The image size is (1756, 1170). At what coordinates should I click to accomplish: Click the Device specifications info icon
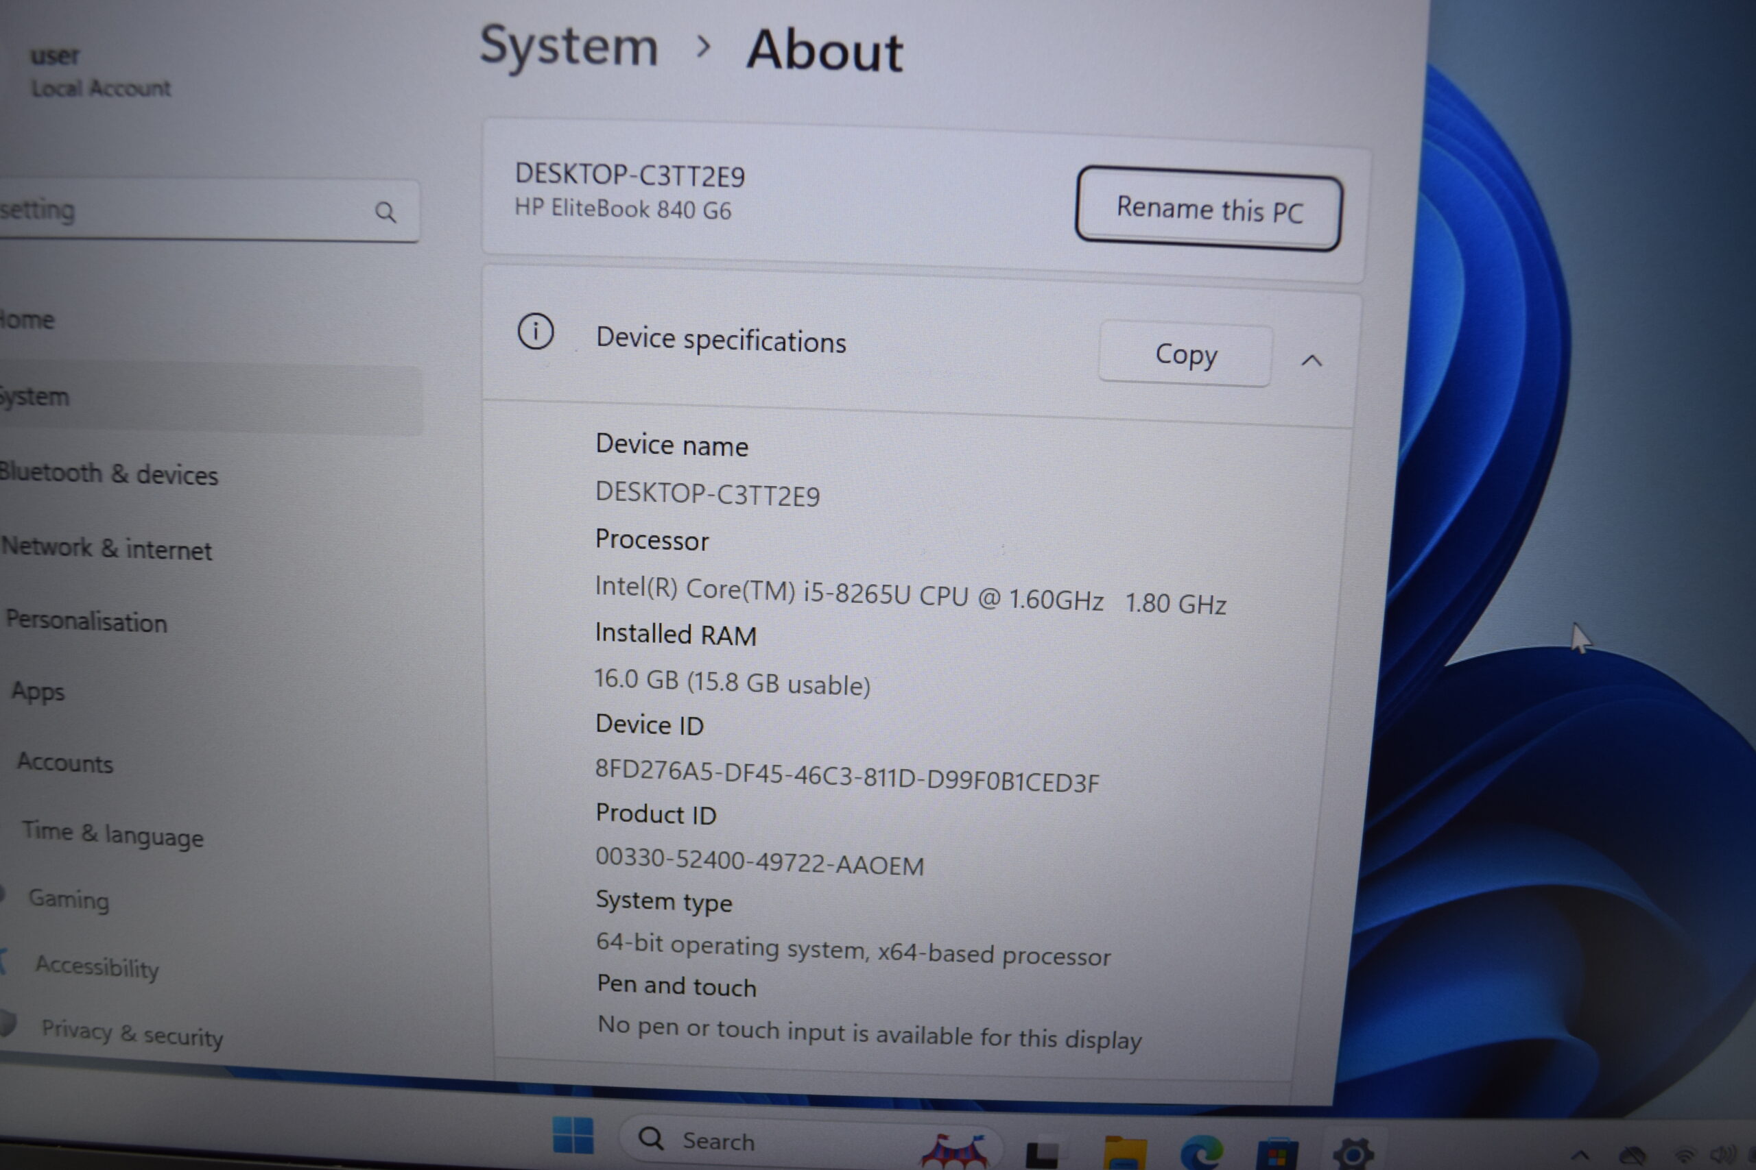(535, 331)
